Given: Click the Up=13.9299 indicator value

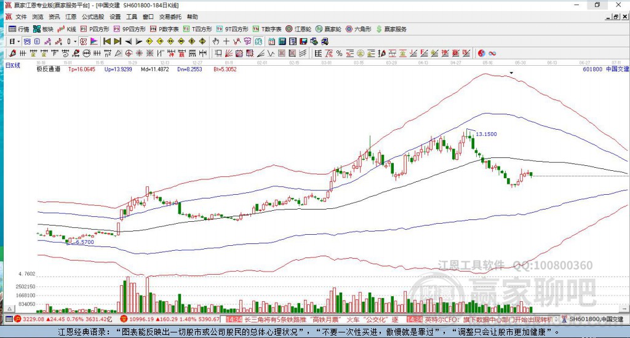Looking at the screenshot, I should pos(118,69).
